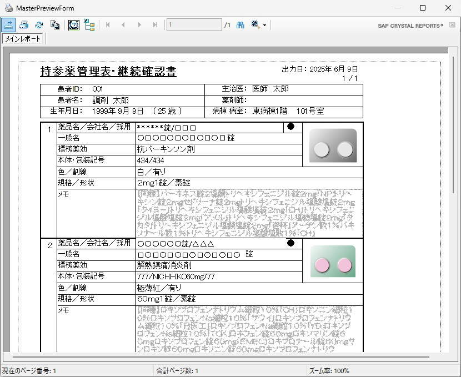This screenshot has width=461, height=377.
Task: Go to the next page arrow
Action: [x=139, y=25]
